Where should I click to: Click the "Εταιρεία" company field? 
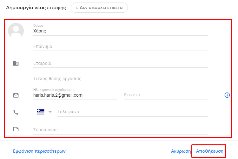[x=121, y=64]
